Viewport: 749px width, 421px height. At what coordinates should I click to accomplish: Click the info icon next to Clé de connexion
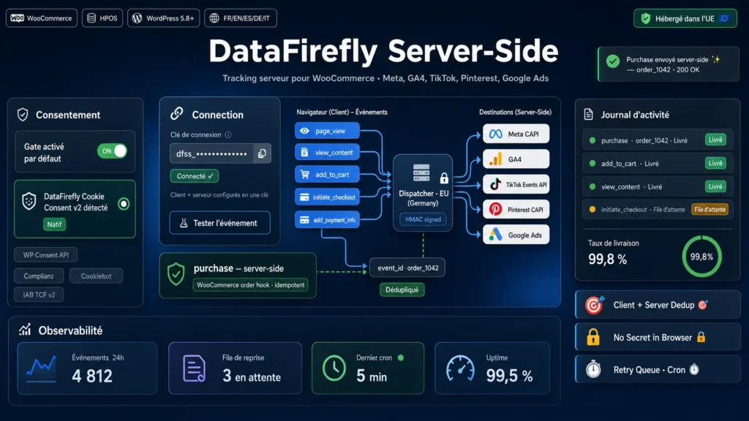click(228, 134)
